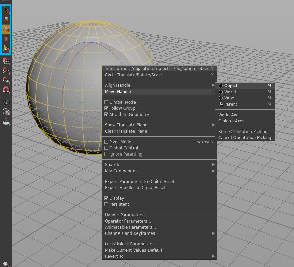
Task: Open the Show Translate Plane submenu
Action: click(x=126, y=125)
